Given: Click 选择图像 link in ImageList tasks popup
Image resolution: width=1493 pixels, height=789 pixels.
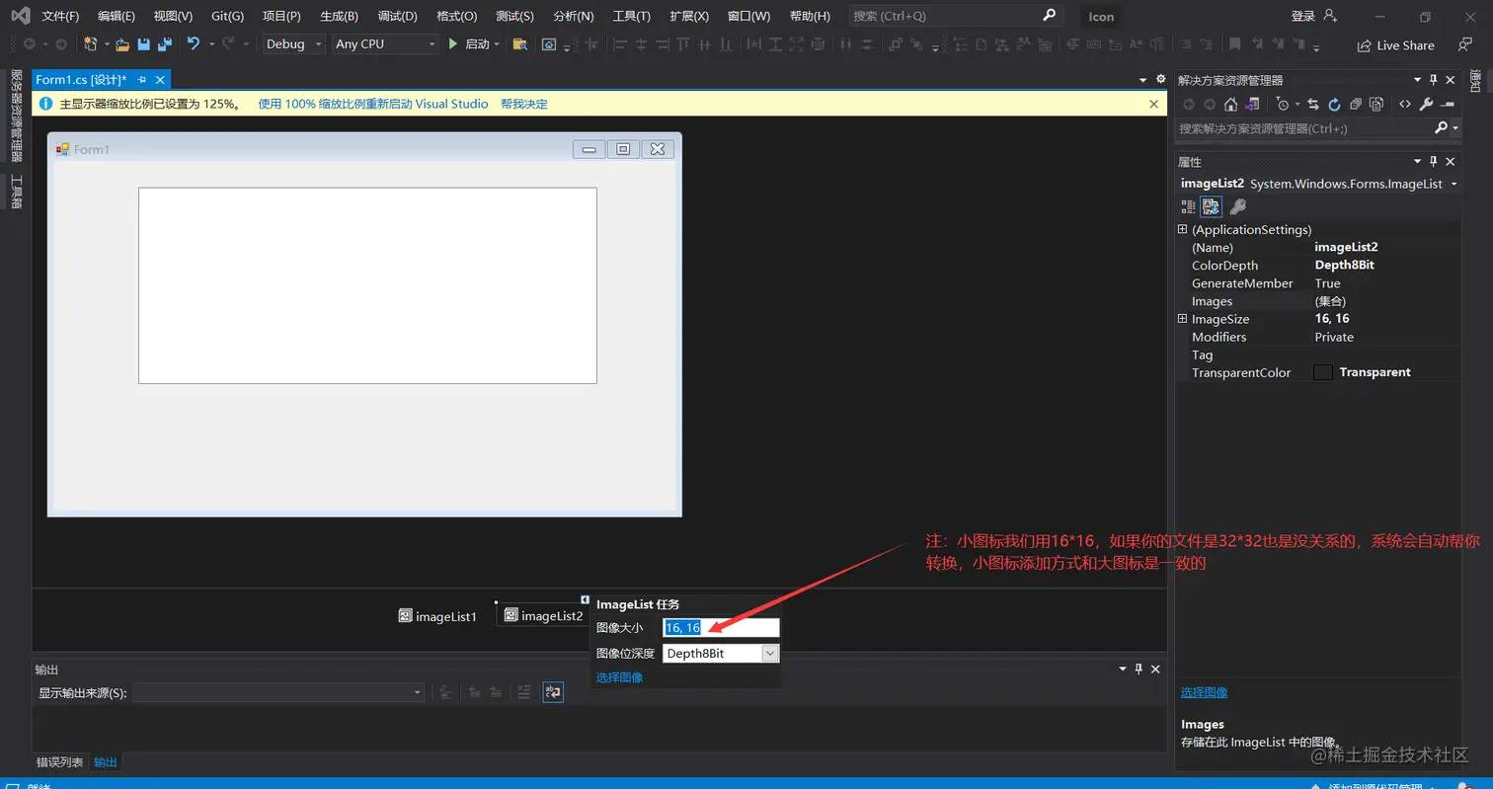Looking at the screenshot, I should coord(619,677).
